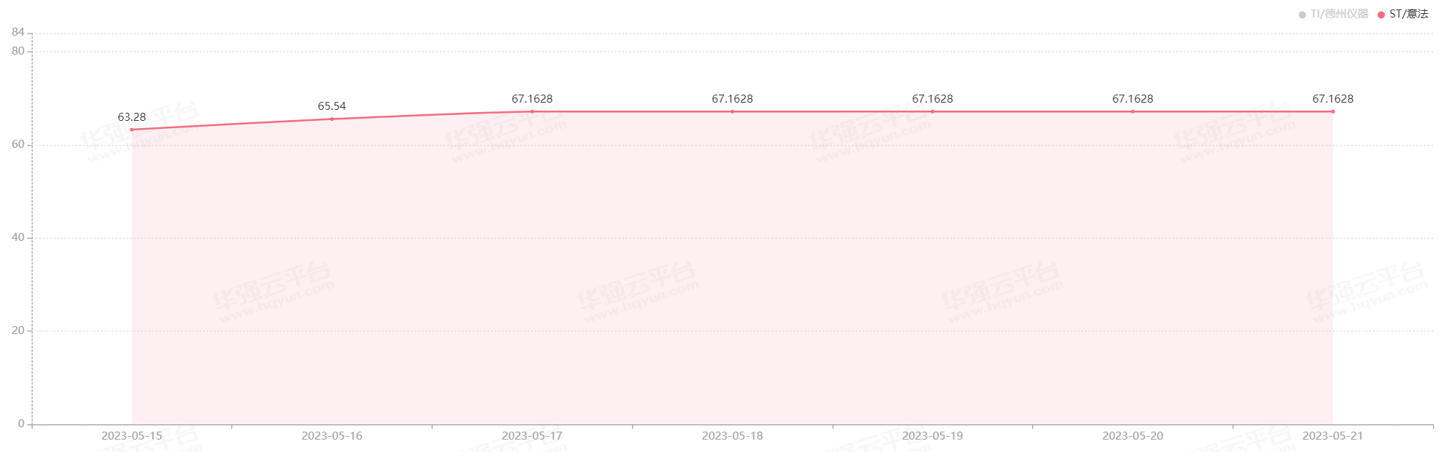Click the 2023-05-21 data point marker
Image resolution: width=1452 pixels, height=452 pixels.
pos(1332,111)
